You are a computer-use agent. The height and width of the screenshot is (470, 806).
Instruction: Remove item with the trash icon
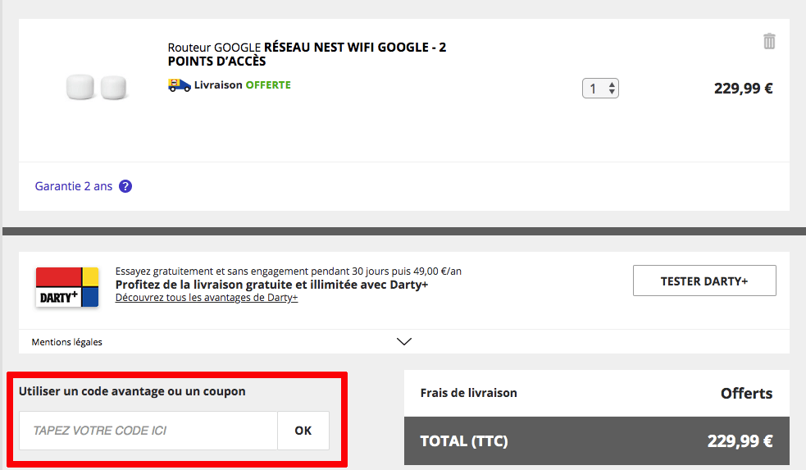[x=769, y=41]
